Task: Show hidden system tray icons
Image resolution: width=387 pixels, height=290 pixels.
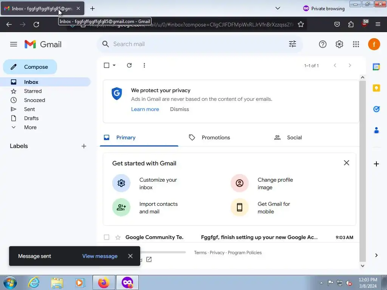Action: 321,283
